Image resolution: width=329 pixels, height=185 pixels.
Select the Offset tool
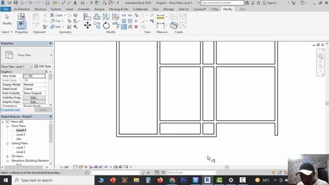pos(97,16)
